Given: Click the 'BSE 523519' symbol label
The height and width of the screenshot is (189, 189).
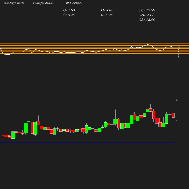Looking at the screenshot, I should click(74, 3).
